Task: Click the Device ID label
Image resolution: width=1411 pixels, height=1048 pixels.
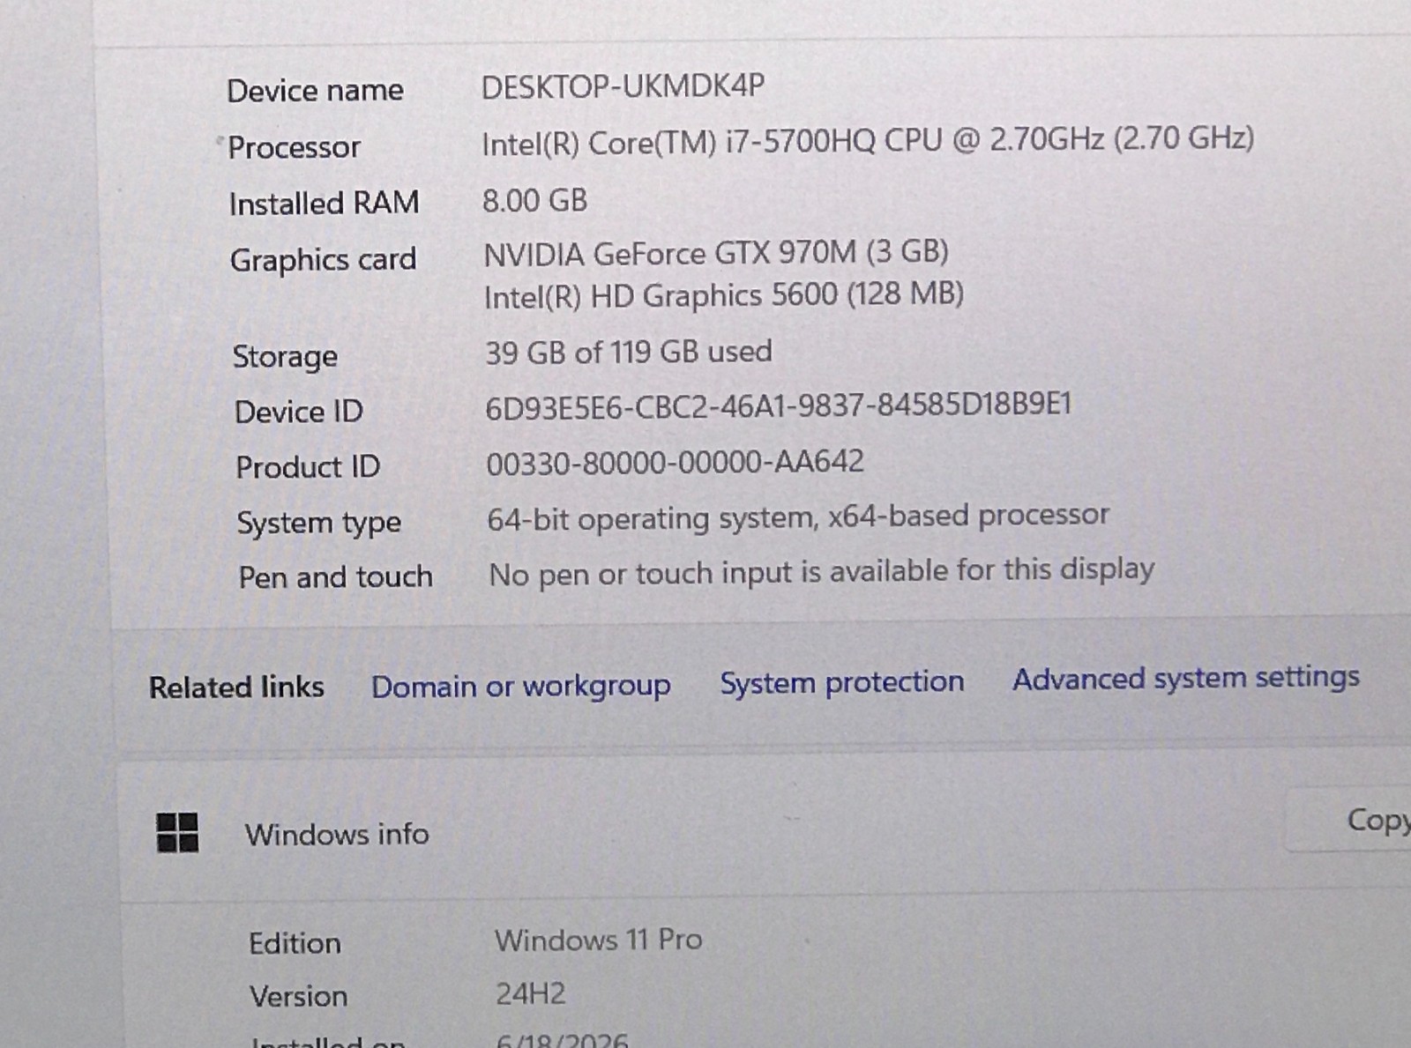Action: tap(298, 412)
